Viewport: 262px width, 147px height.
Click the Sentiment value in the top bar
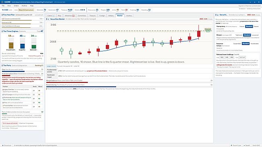[x=57, y=10]
